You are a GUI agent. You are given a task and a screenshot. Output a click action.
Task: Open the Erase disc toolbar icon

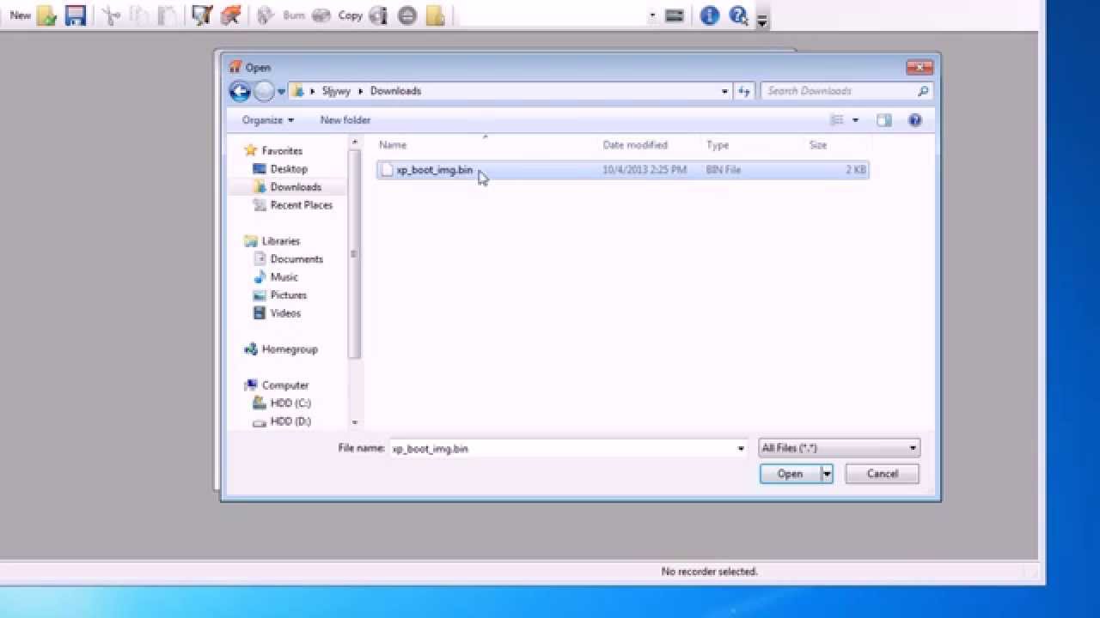coord(406,15)
